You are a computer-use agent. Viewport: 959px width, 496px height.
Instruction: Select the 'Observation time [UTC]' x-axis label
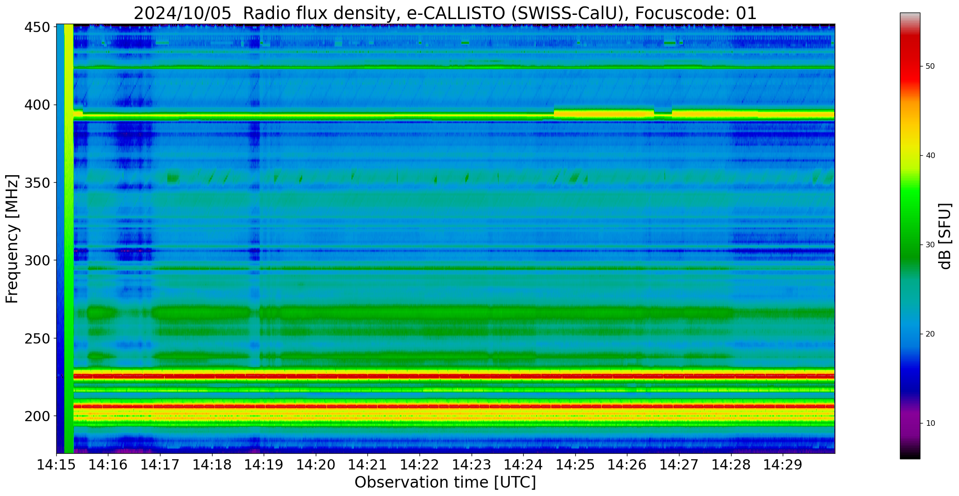point(445,483)
